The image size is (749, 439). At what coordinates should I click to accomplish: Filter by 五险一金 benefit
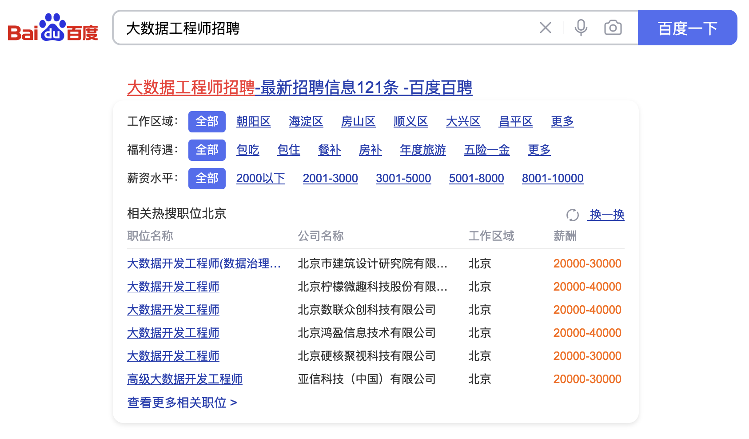(486, 150)
